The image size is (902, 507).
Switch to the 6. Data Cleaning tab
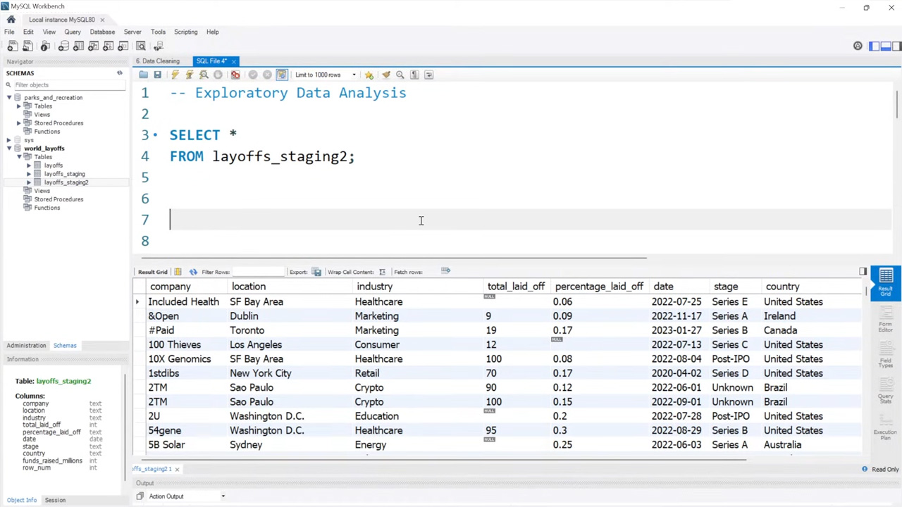[x=158, y=61]
